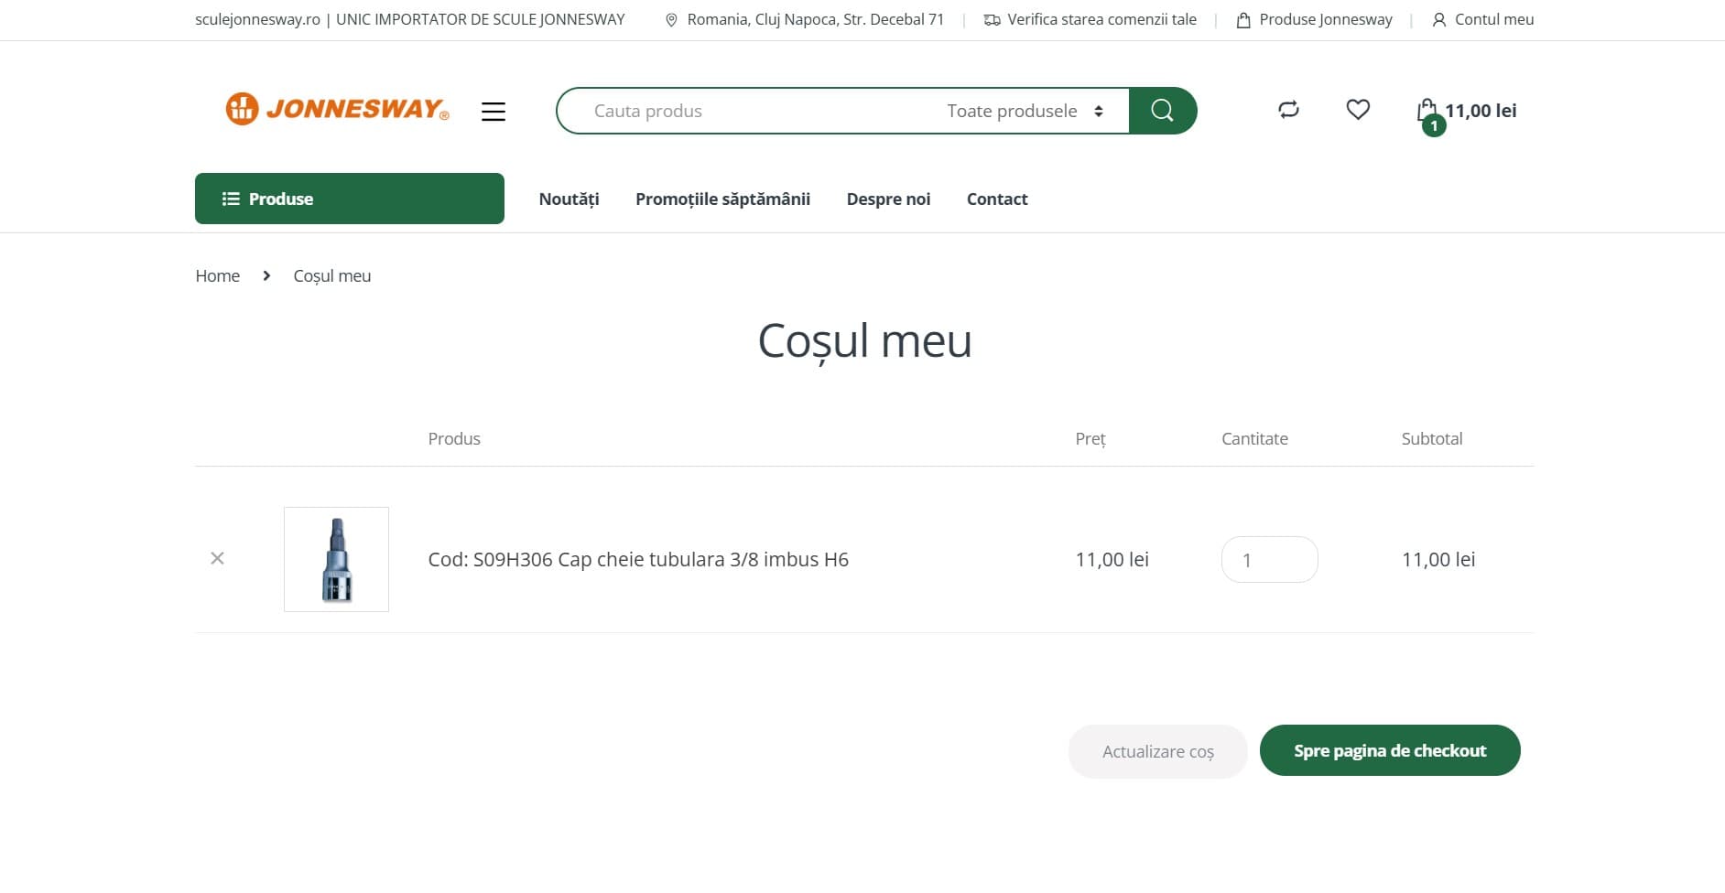The width and height of the screenshot is (1725, 893).
Task: Open Promoțiile săptămânii menu item
Action: click(x=722, y=199)
